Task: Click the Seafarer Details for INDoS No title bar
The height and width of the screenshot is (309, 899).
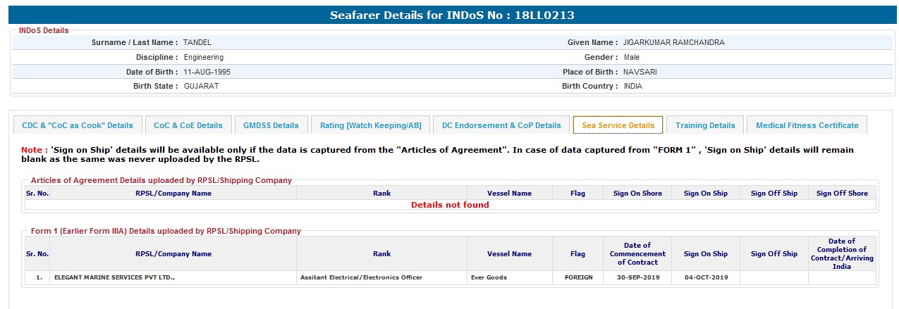Action: pos(448,15)
